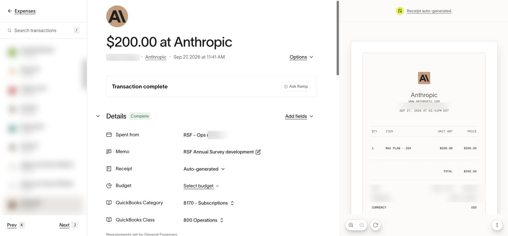
Task: Open the Options dropdown
Action: [x=301, y=57]
